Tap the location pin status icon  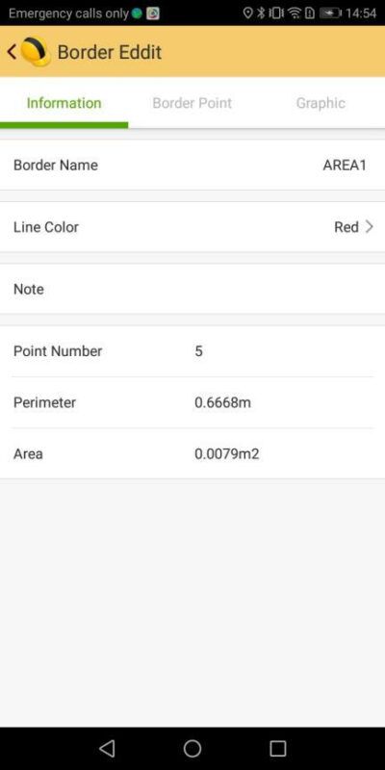coord(248,13)
